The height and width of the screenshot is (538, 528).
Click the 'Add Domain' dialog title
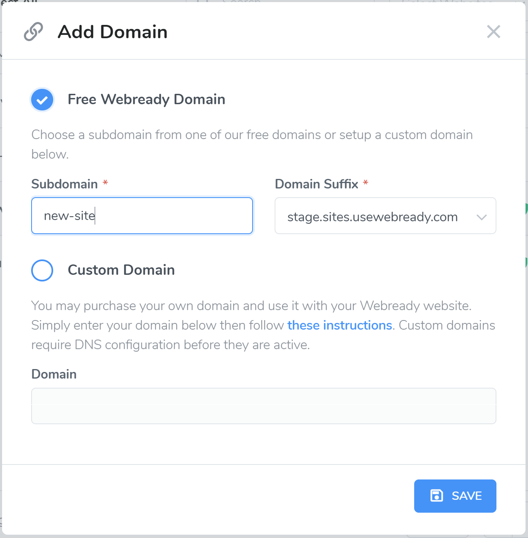113,32
